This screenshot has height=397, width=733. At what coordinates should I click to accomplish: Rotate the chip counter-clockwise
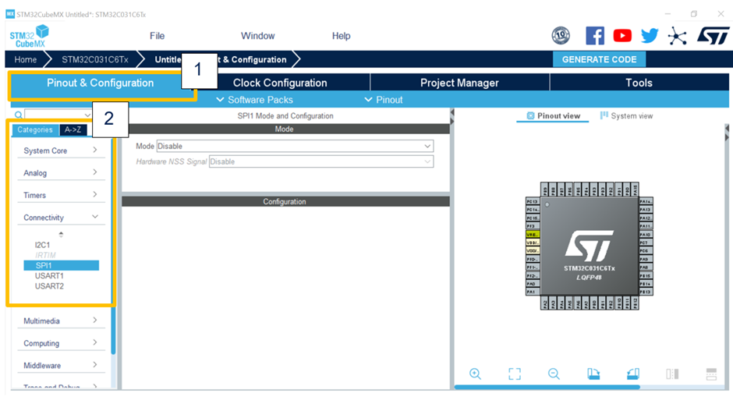click(x=633, y=374)
